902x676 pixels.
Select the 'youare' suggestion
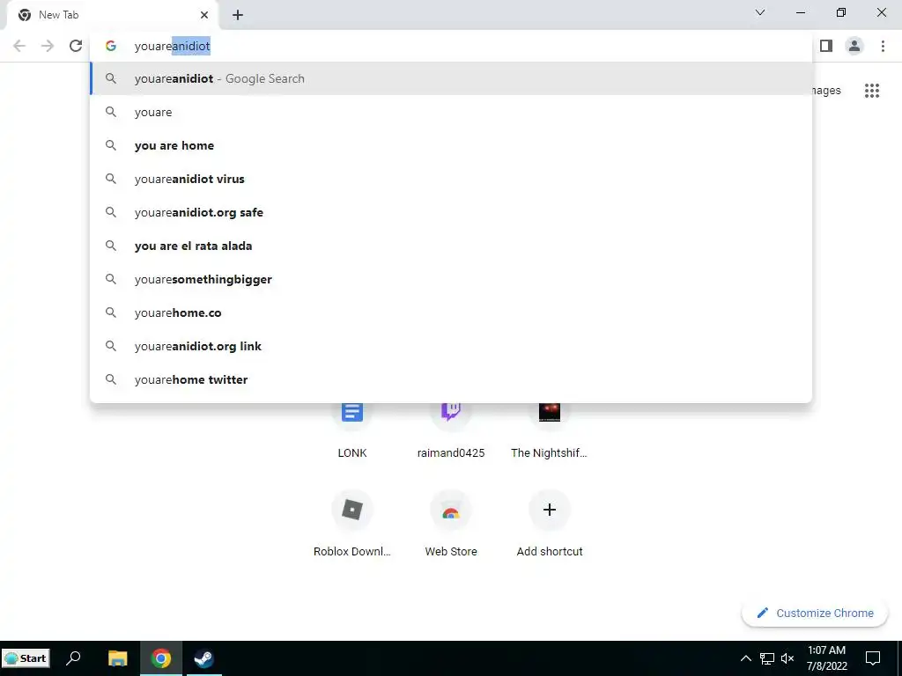(x=452, y=112)
